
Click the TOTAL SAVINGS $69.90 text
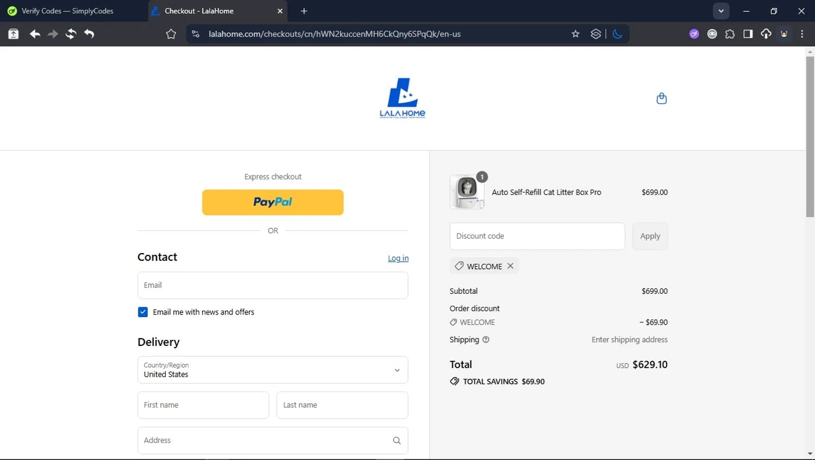(x=504, y=381)
